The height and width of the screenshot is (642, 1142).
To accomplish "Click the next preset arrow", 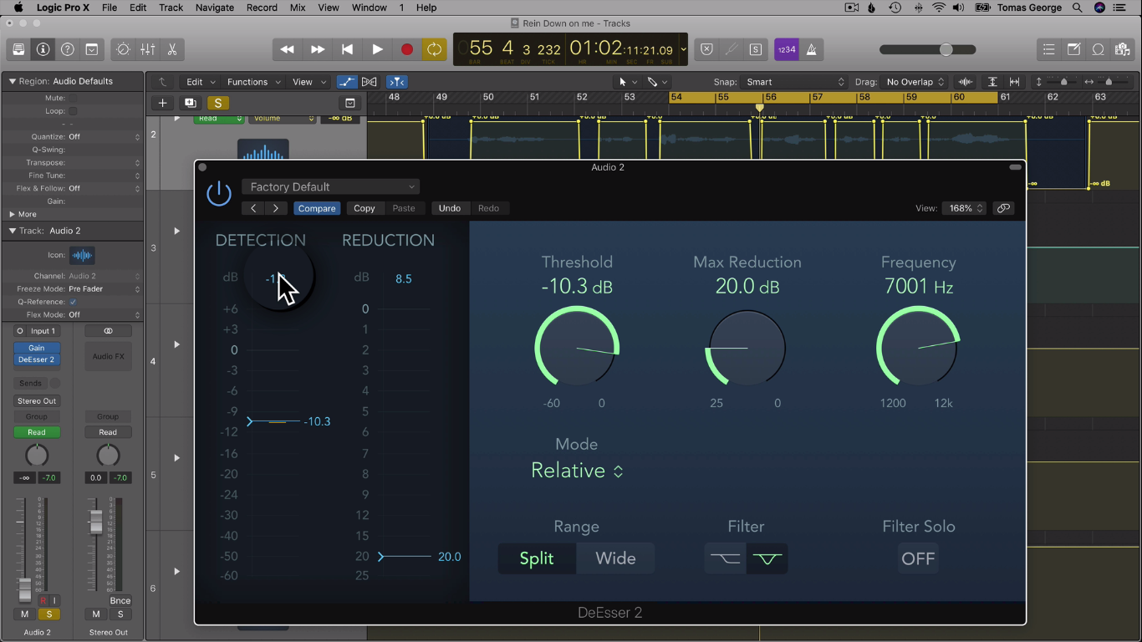I will point(275,208).
